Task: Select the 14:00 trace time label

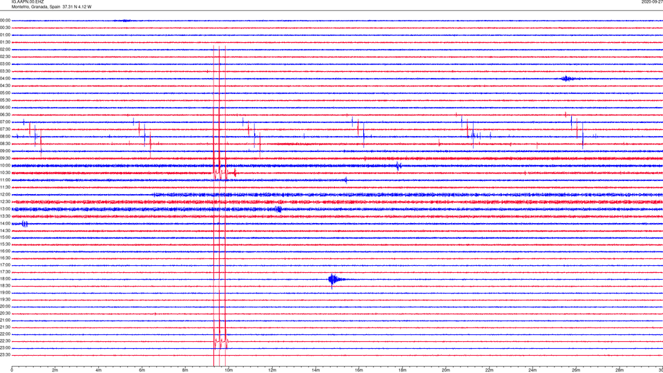Action: click(5, 224)
